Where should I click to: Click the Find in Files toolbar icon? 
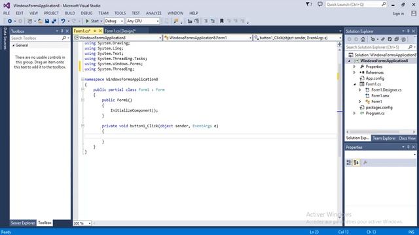click(175, 21)
